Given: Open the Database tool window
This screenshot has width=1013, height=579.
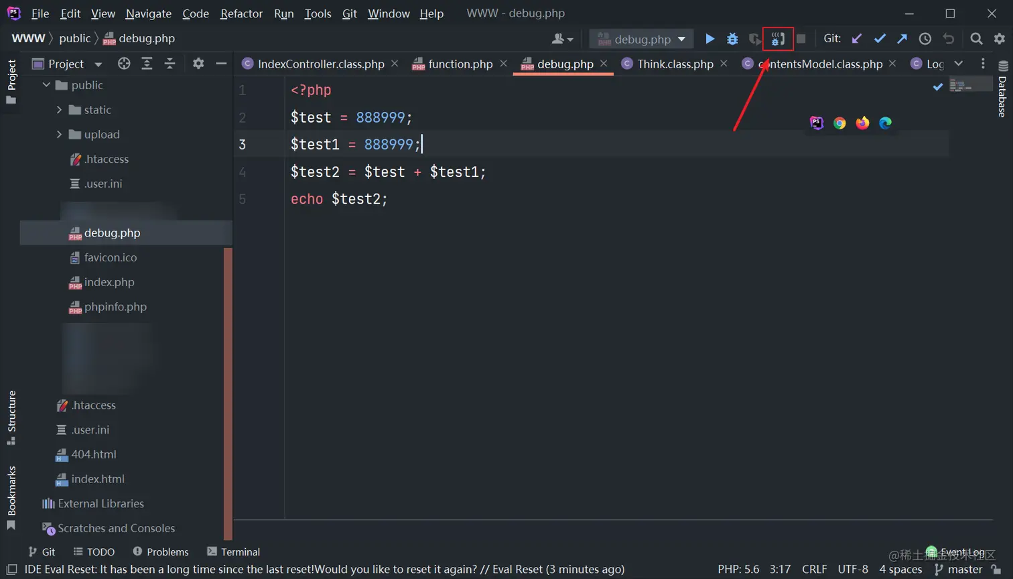Looking at the screenshot, I should (1002, 89).
